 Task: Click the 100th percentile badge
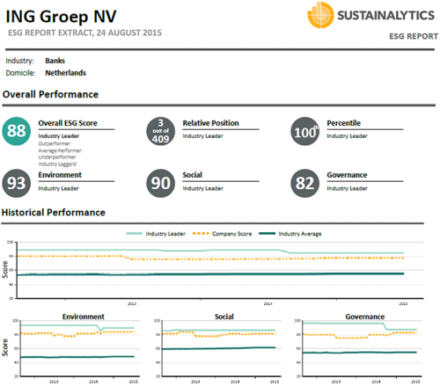point(305,131)
